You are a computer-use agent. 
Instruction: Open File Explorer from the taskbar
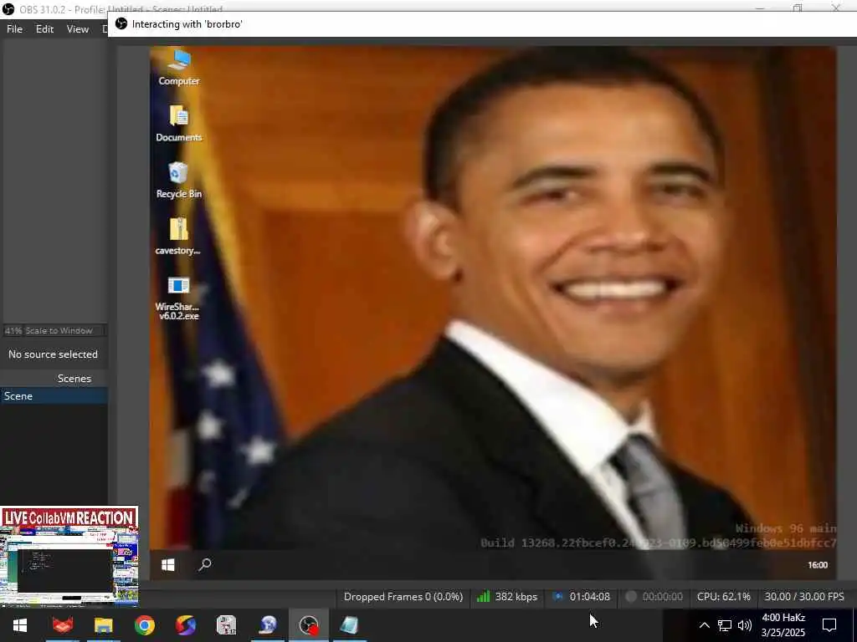coord(103,625)
